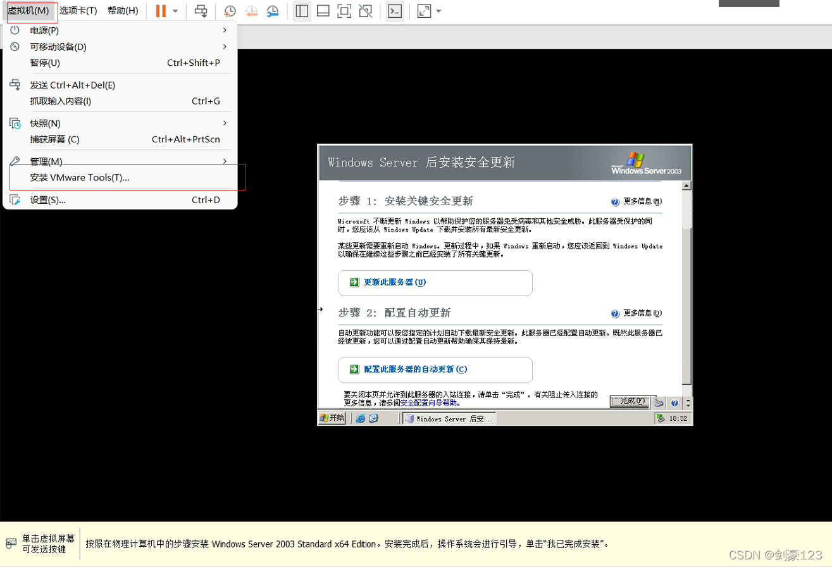Click the Take Snapshot clock toolbar icon
The height and width of the screenshot is (567, 832).
click(230, 11)
